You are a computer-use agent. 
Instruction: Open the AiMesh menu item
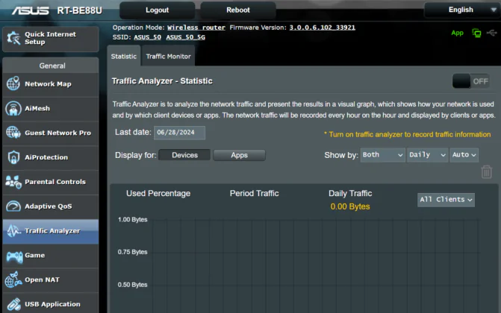click(51, 109)
